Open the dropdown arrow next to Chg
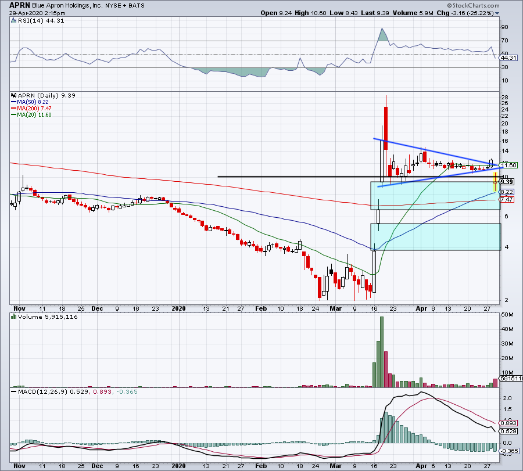523x471 pixels. tap(497, 13)
